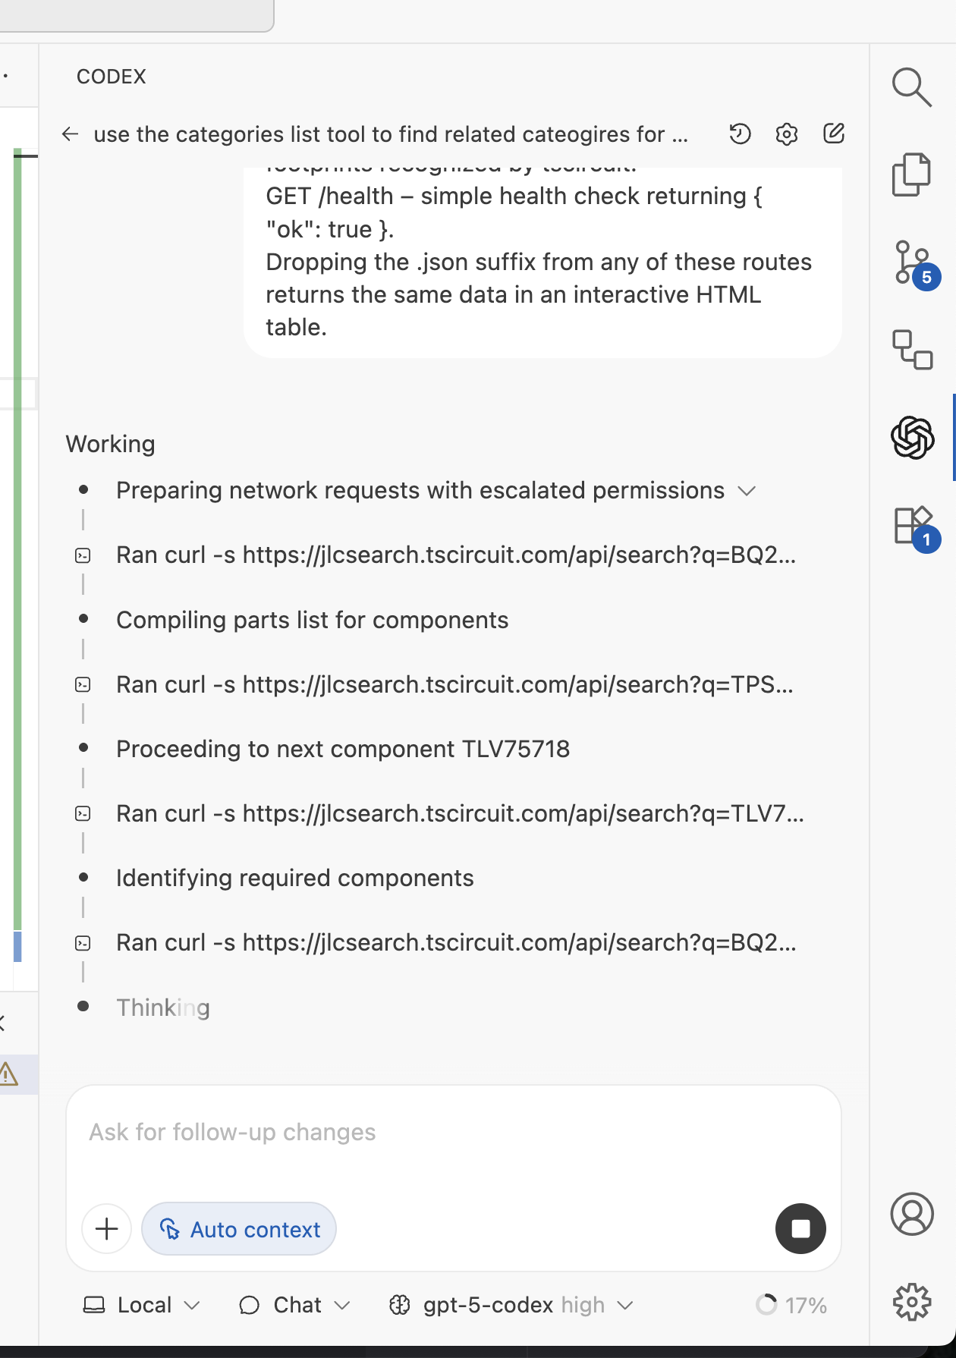Image resolution: width=956 pixels, height=1358 pixels.
Task: Click the 17% context usage indicator
Action: (x=791, y=1305)
